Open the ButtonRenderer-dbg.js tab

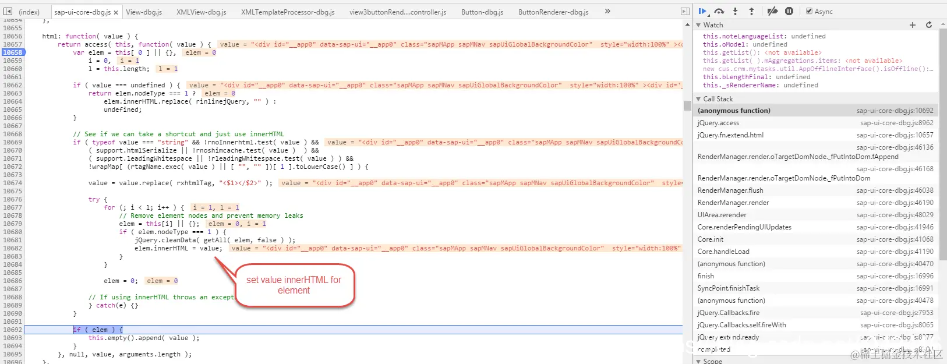pyautogui.click(x=553, y=12)
